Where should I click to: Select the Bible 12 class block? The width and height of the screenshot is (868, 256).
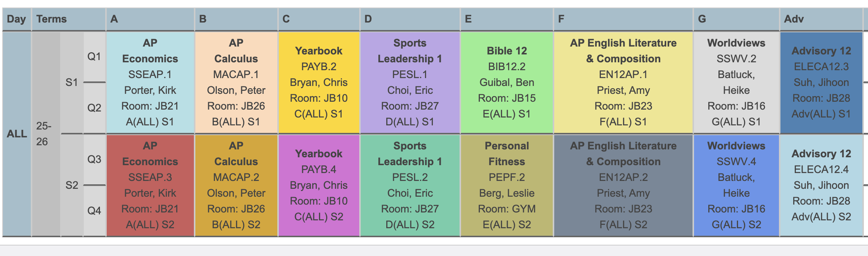(x=507, y=82)
